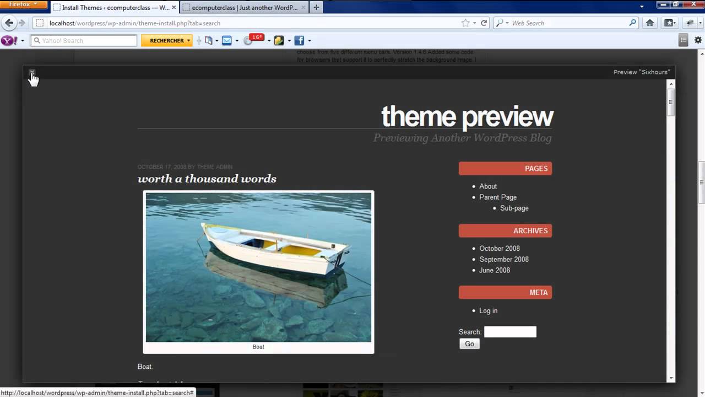Bookmark this page with the star icon

(x=465, y=23)
